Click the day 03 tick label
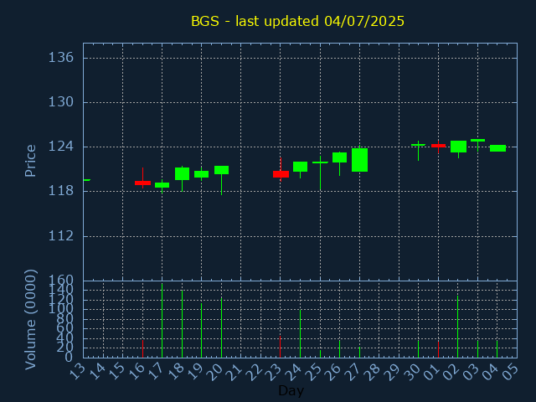 coord(472,372)
